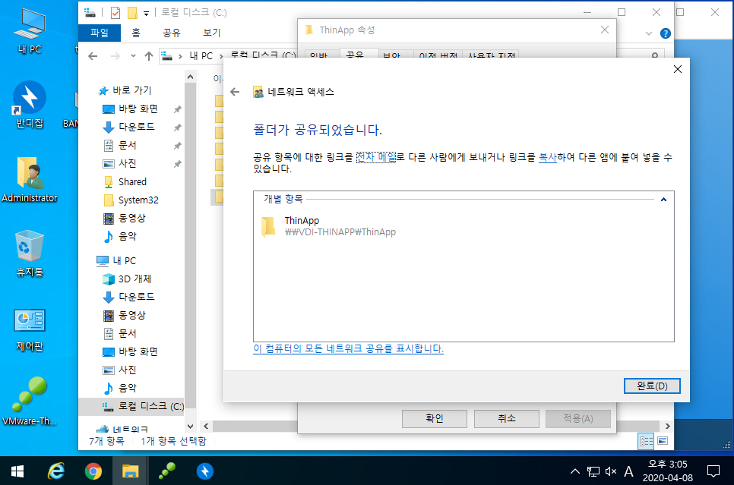734x485 pixels.
Task: Expand the Explorer ribbon chevron
Action: 648,33
